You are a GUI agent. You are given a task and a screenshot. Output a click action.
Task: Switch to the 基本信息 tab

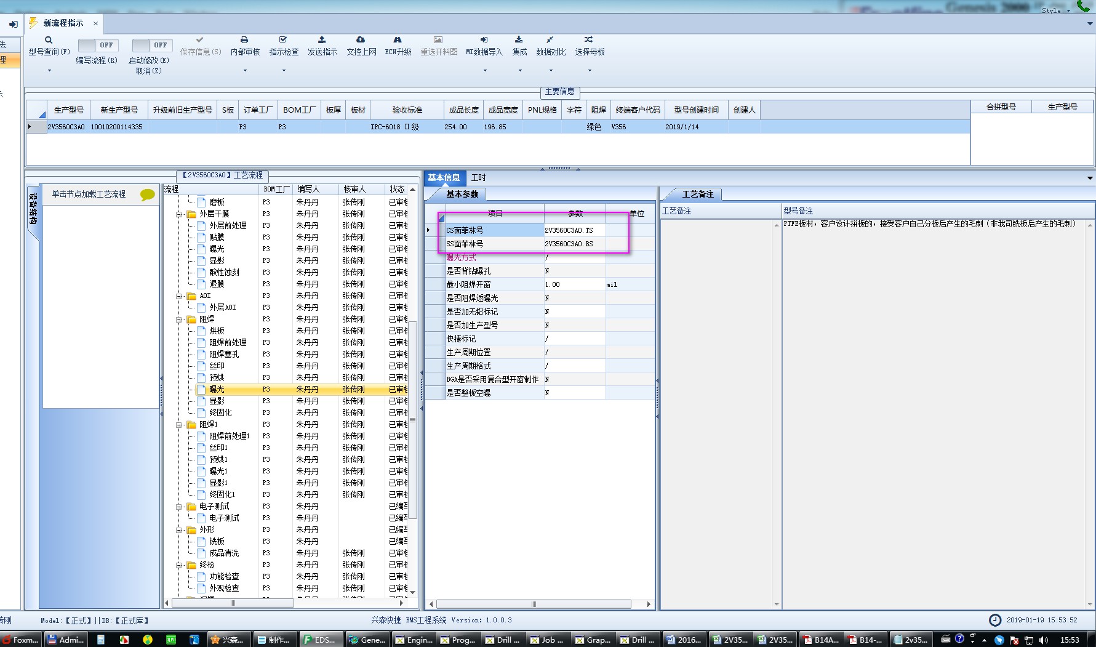(x=444, y=177)
